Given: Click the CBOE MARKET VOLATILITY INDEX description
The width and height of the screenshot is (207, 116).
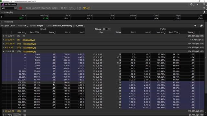Looking at the screenshot, I should click(42, 8).
